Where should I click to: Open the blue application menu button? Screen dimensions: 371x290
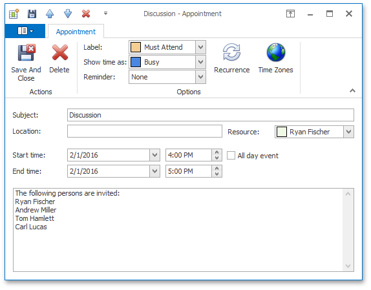click(x=25, y=31)
